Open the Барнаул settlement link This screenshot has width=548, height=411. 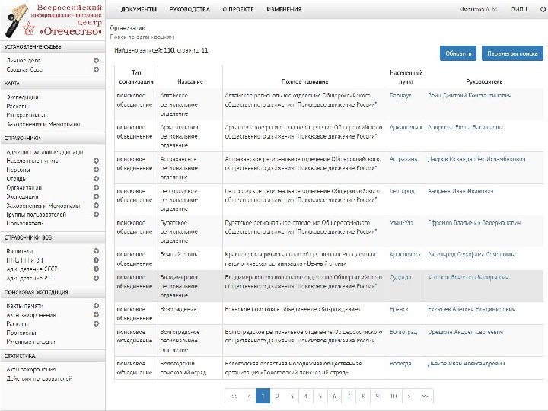(401, 95)
